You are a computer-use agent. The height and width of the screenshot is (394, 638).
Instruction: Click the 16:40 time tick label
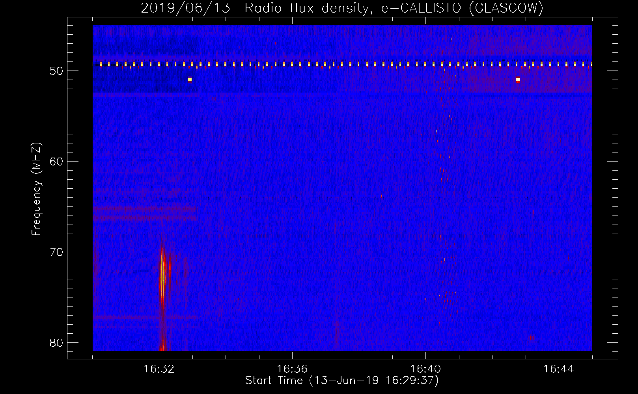pyautogui.click(x=425, y=369)
